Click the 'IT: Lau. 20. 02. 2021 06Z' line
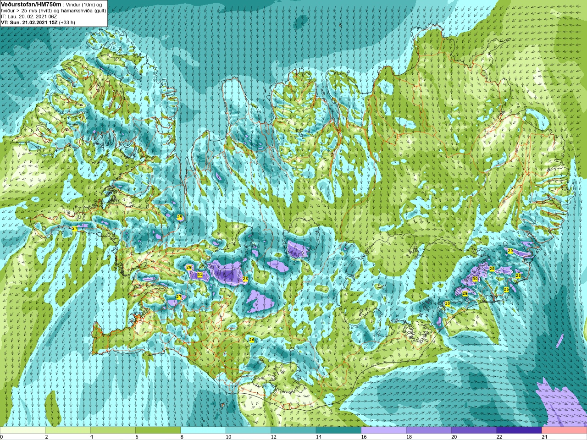 click(x=29, y=16)
